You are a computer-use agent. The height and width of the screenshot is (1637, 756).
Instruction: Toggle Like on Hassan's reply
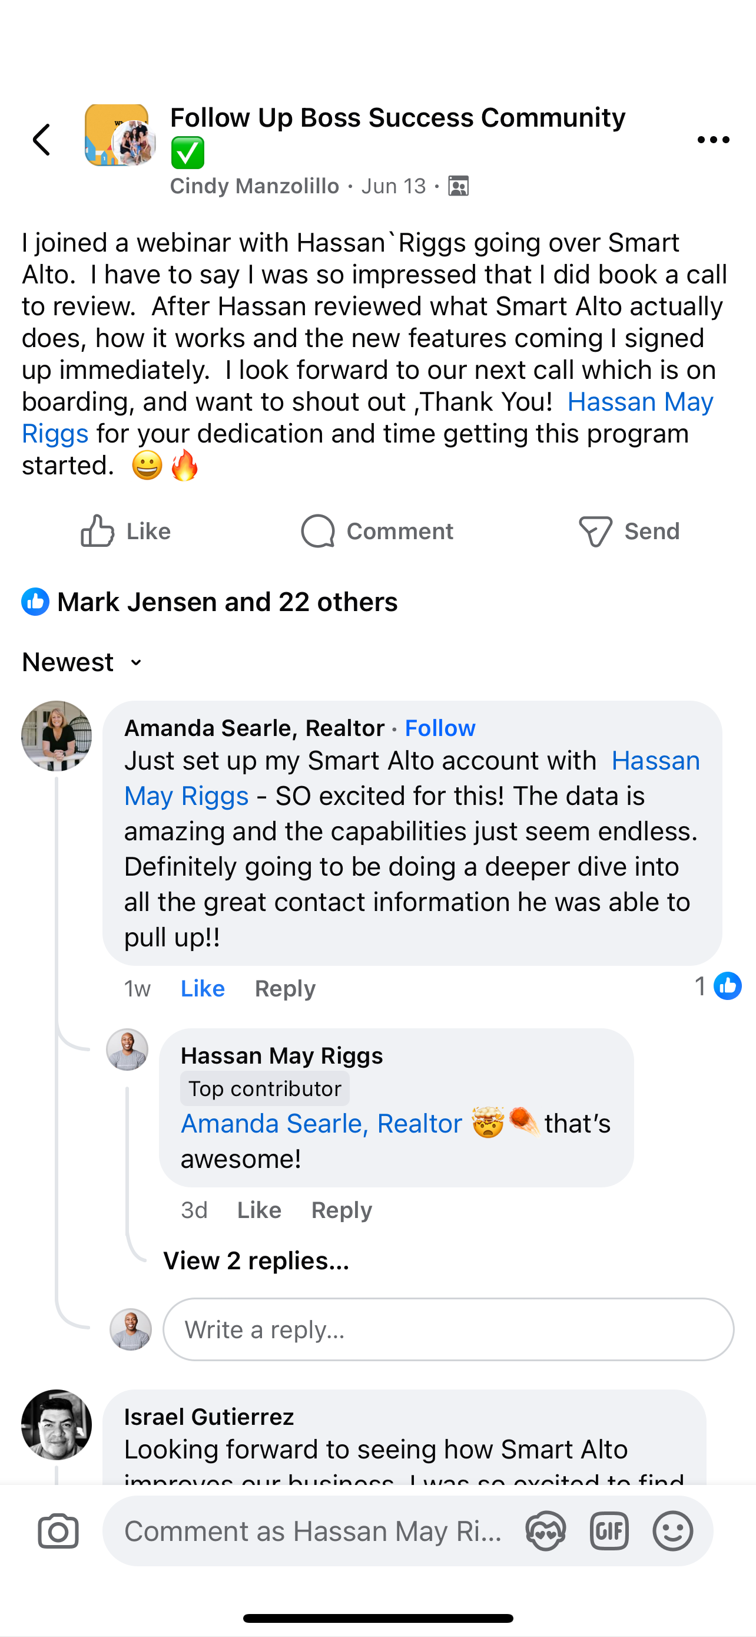point(259,1210)
